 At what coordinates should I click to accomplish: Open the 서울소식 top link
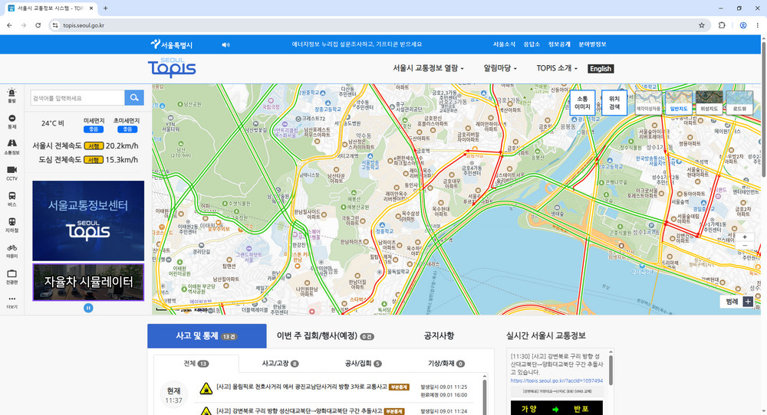[504, 44]
